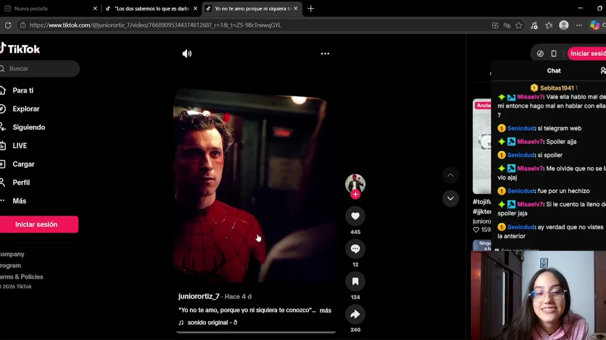Click the address bar URL
The height and width of the screenshot is (340, 606).
[x=155, y=25]
